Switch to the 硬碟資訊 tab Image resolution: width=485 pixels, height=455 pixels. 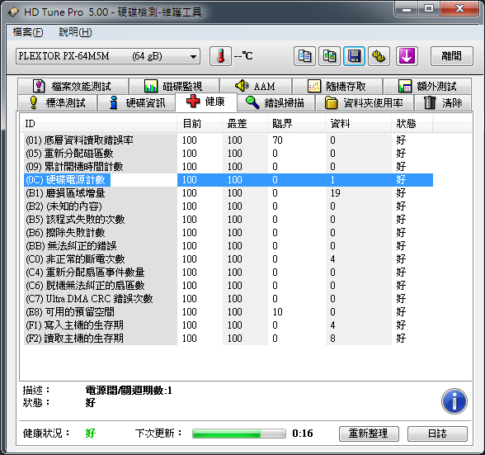[136, 102]
